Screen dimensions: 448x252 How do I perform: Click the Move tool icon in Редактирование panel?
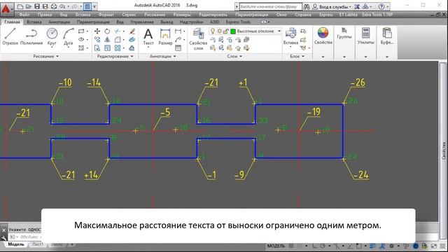coord(97,31)
